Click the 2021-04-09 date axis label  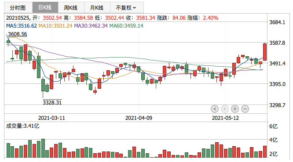(x=139, y=118)
